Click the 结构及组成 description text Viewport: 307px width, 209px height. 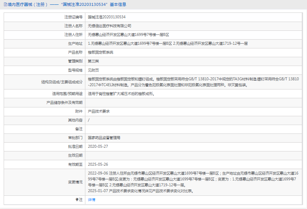(x=193, y=82)
